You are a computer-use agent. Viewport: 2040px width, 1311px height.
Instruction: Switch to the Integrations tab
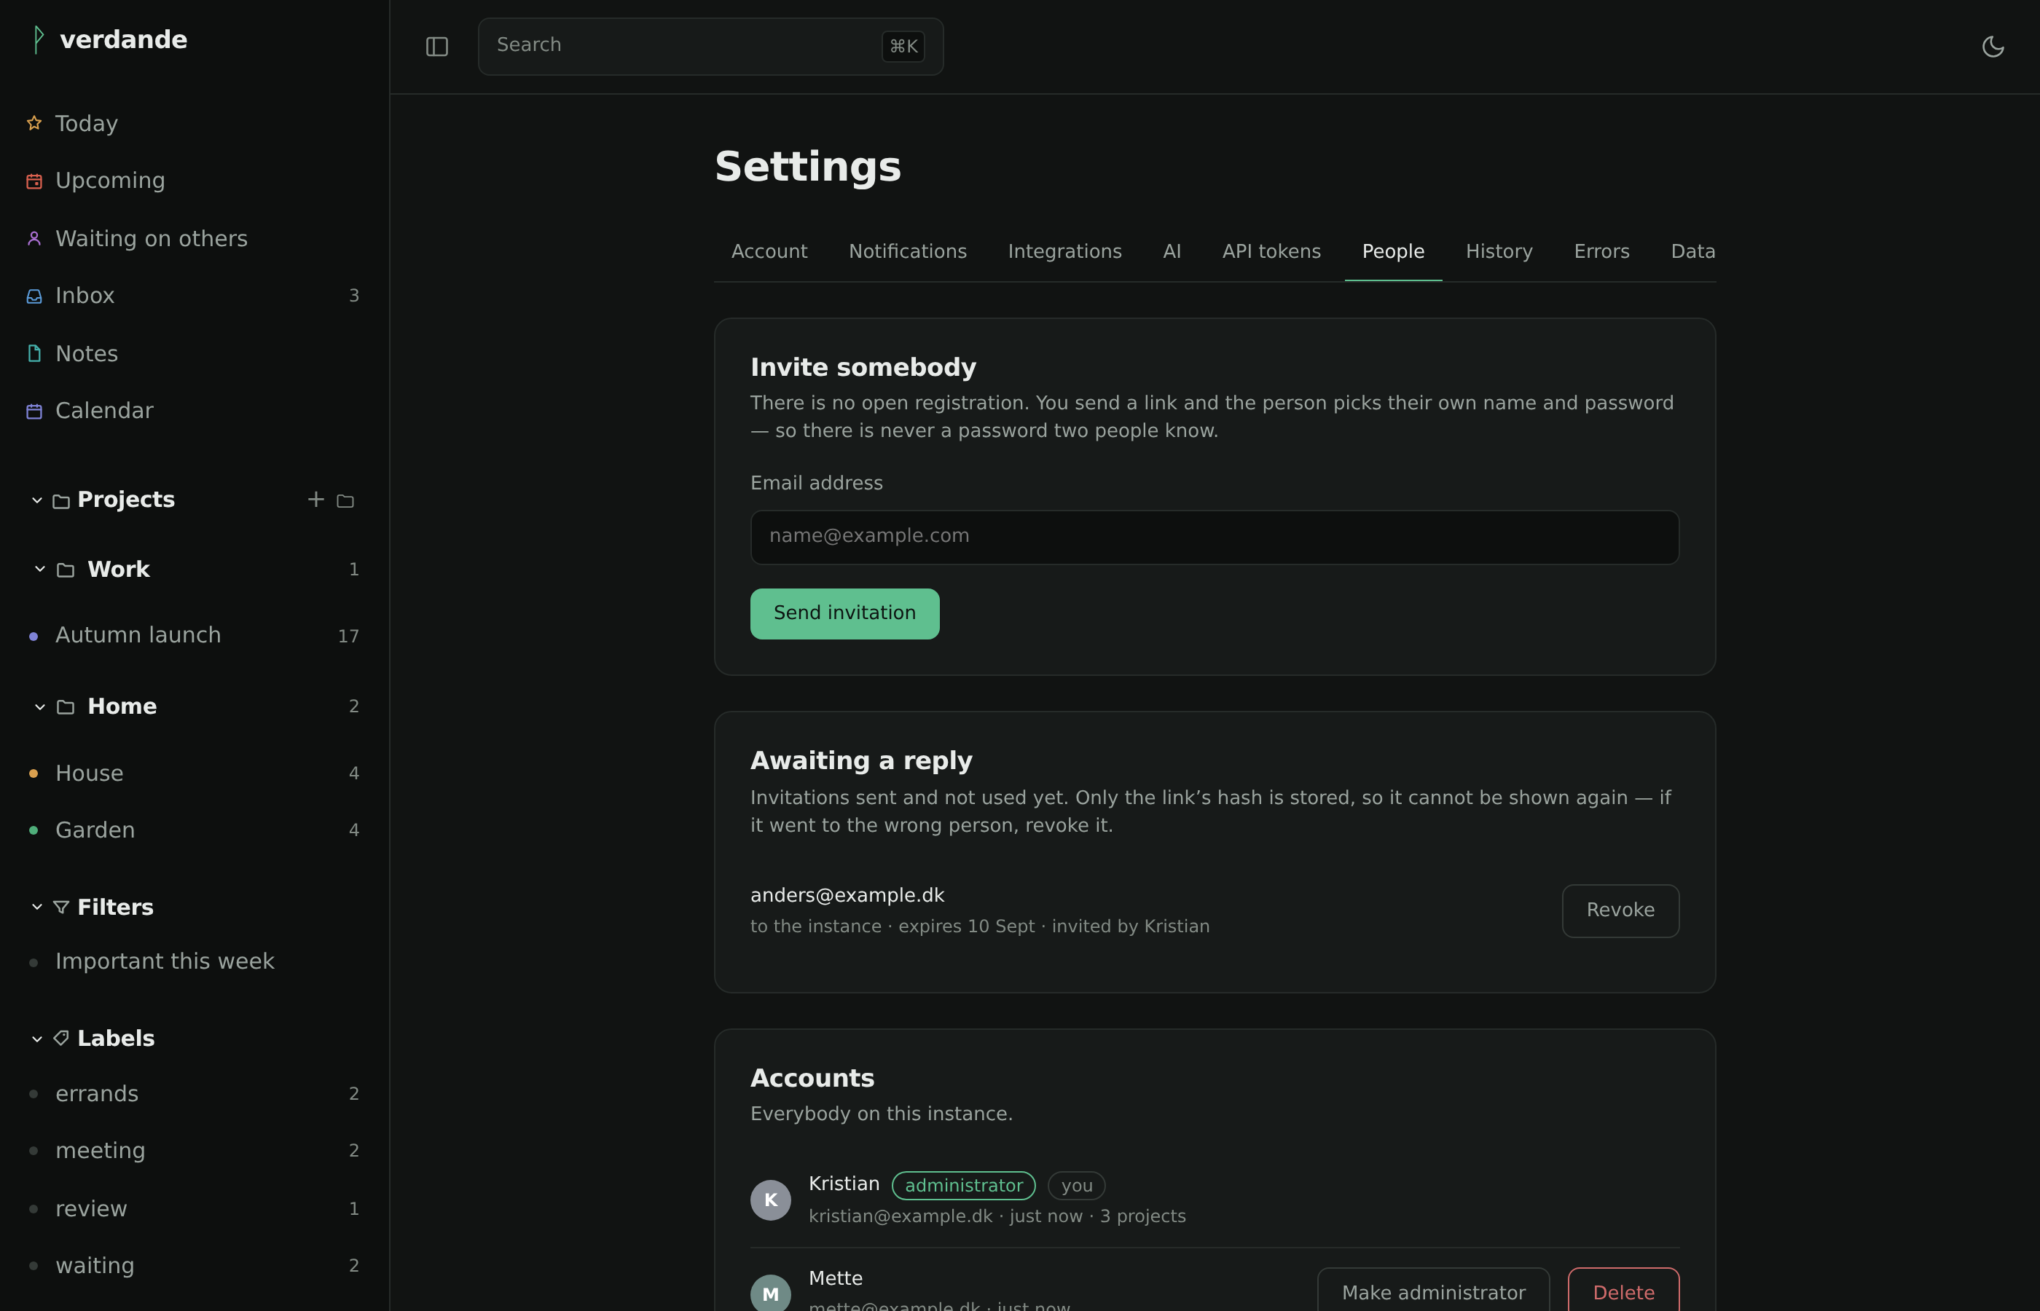[x=1064, y=251]
